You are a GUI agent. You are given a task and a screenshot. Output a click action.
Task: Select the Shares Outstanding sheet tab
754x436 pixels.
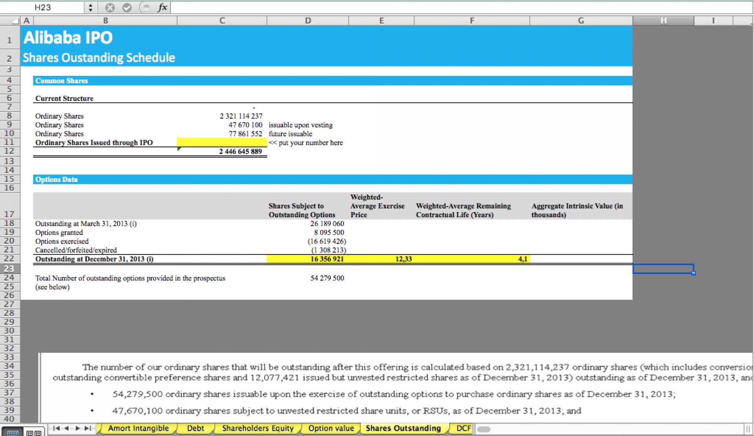click(x=403, y=428)
